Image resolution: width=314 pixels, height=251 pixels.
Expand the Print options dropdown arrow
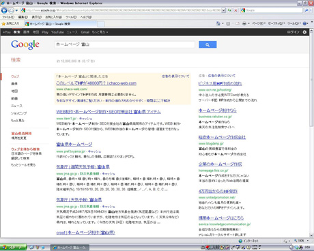(248, 24)
